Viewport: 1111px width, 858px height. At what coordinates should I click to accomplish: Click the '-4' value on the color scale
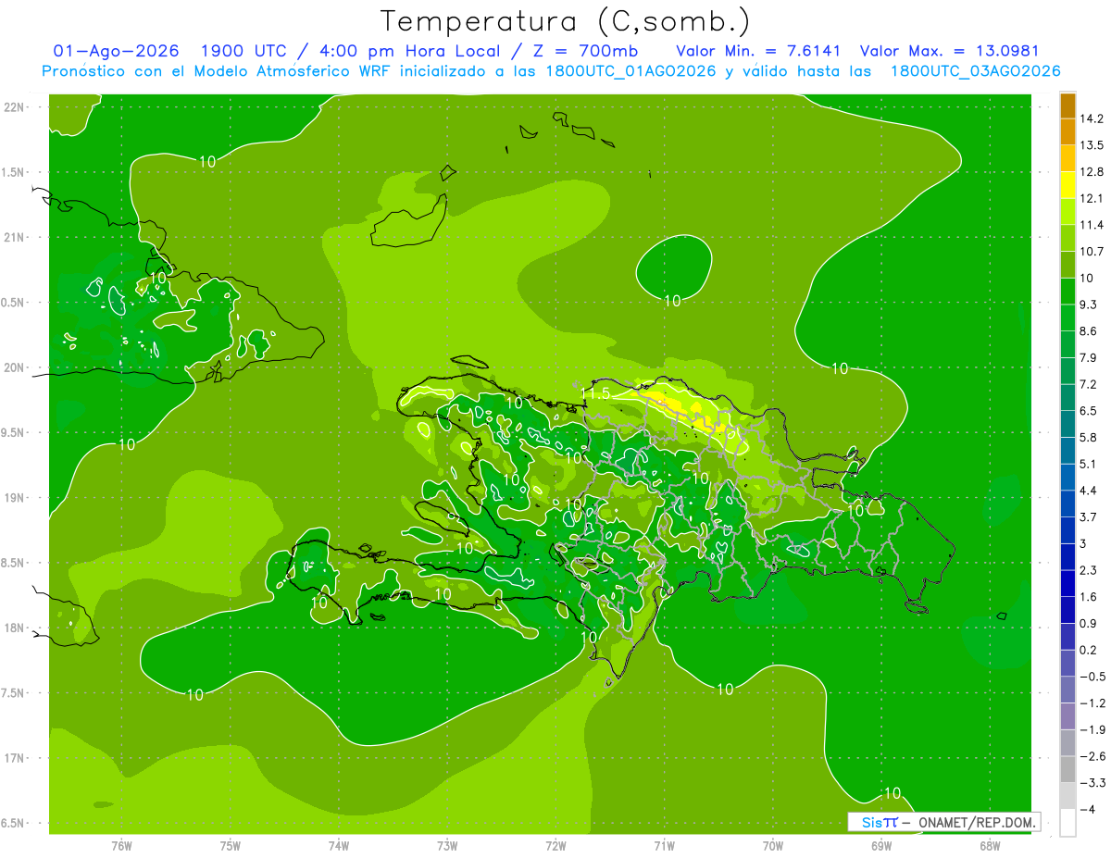(1088, 810)
